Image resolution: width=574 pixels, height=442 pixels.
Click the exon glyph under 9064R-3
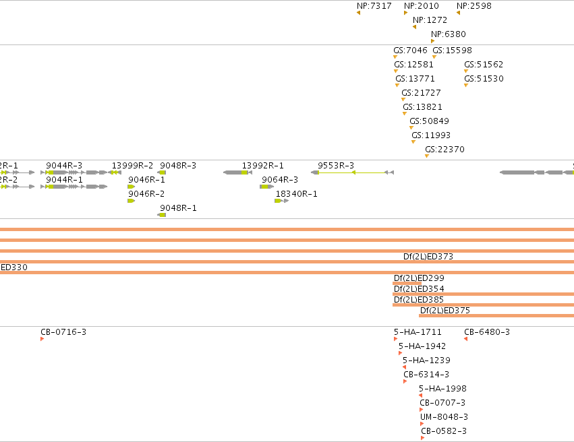[x=266, y=187]
